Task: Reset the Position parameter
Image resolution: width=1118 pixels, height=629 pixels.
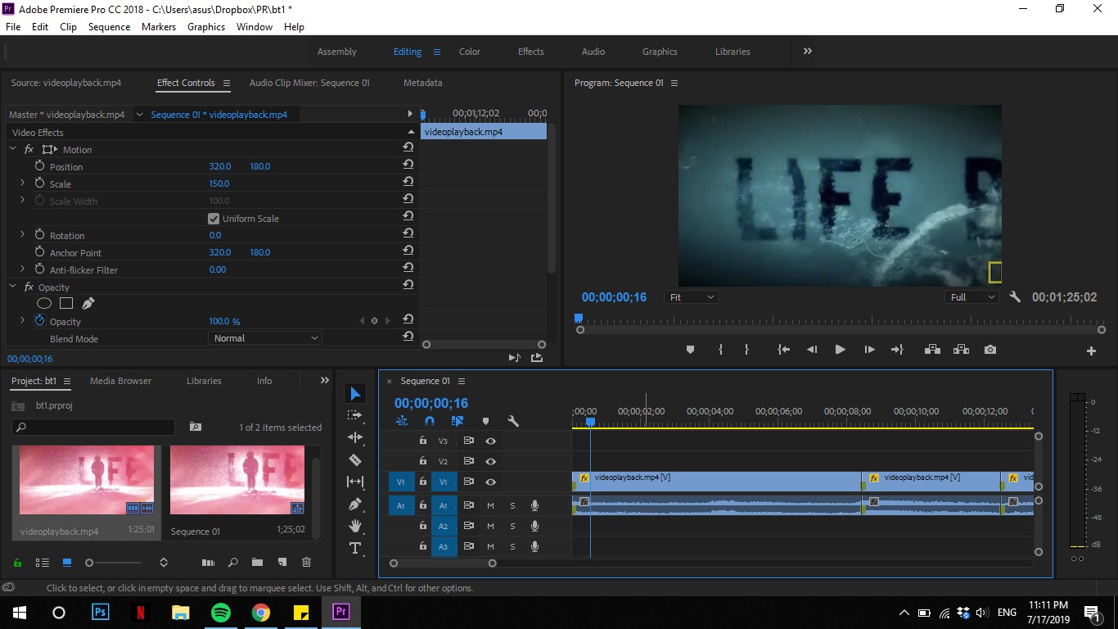Action: (x=408, y=165)
